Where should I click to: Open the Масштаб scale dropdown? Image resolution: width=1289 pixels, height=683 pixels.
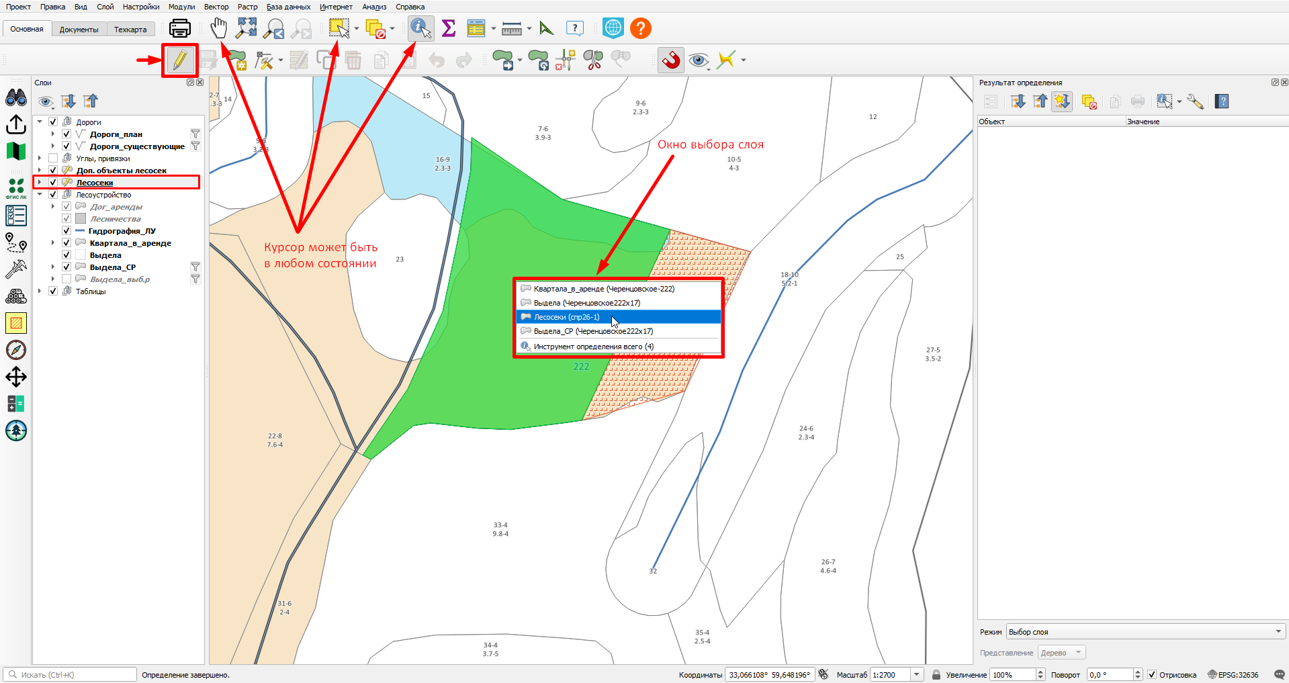[917, 675]
